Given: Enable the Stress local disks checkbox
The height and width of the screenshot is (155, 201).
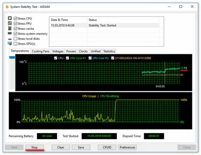Looking at the screenshot, I should [15, 39].
